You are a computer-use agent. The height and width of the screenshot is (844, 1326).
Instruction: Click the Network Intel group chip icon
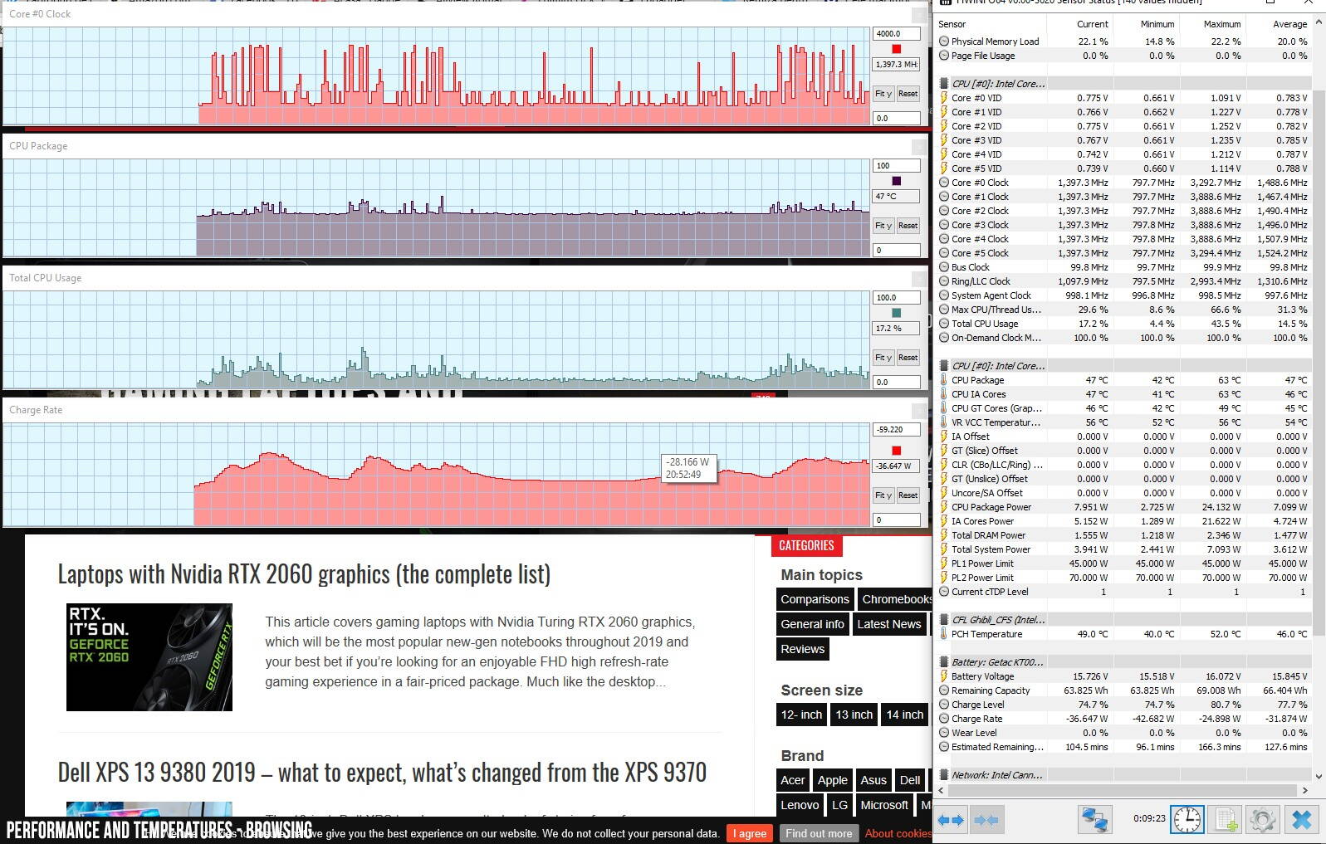[x=944, y=775]
